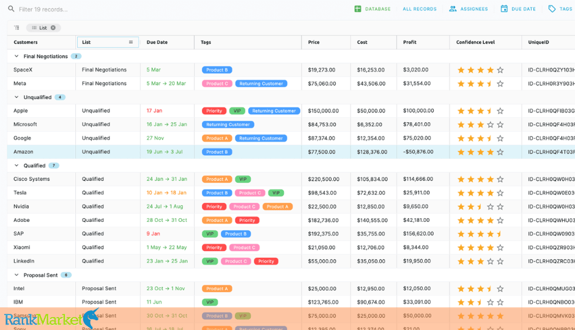Click Microsoft's Returning Customer tag
Screen dimensions: 575x330
point(228,125)
